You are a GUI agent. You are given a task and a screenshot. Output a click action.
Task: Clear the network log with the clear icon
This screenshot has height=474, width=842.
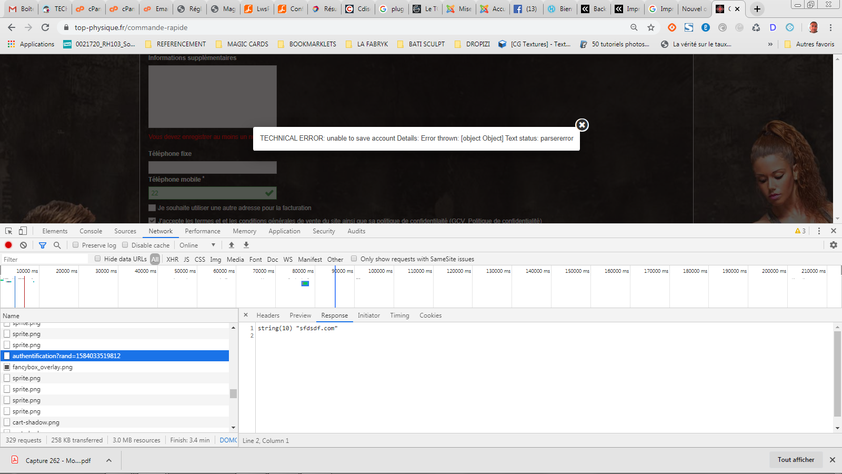(23, 245)
